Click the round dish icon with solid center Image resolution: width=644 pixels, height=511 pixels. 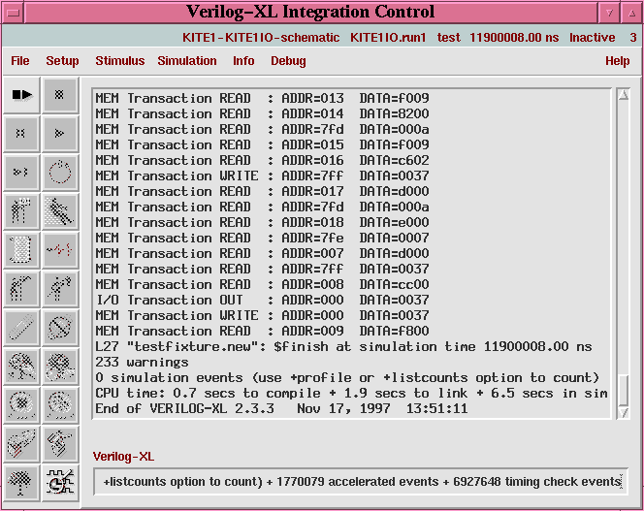pyautogui.click(x=21, y=404)
